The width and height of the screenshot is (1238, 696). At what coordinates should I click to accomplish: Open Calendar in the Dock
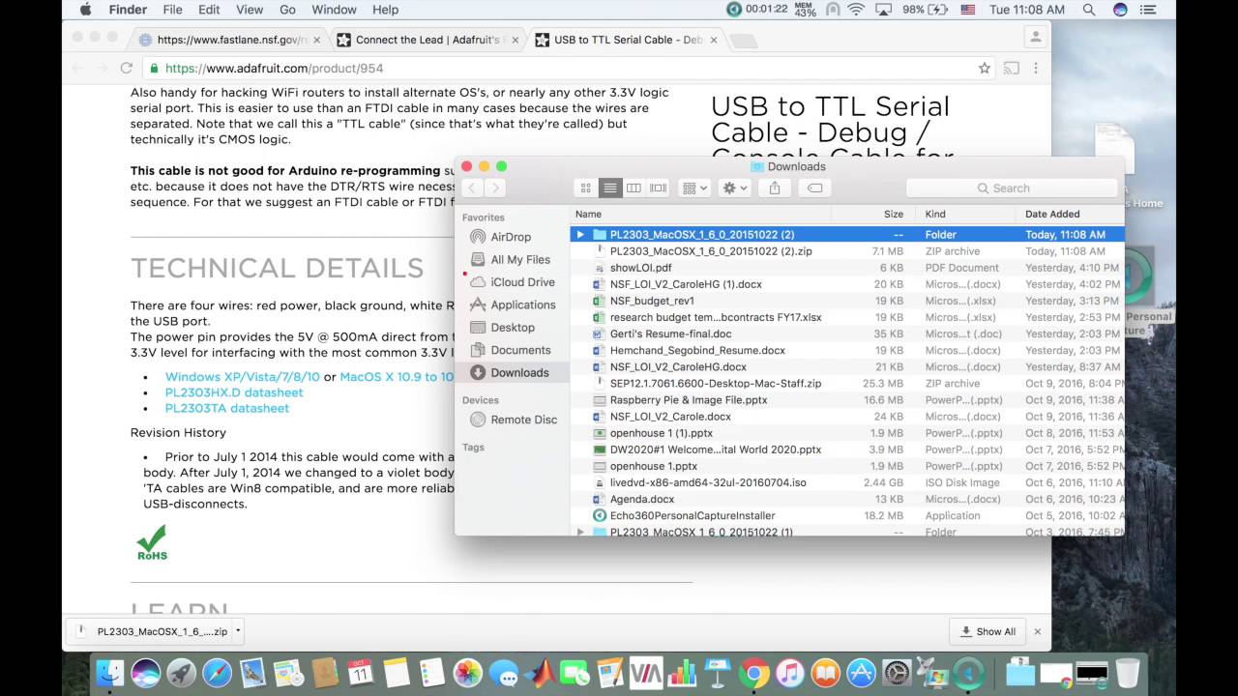click(360, 673)
